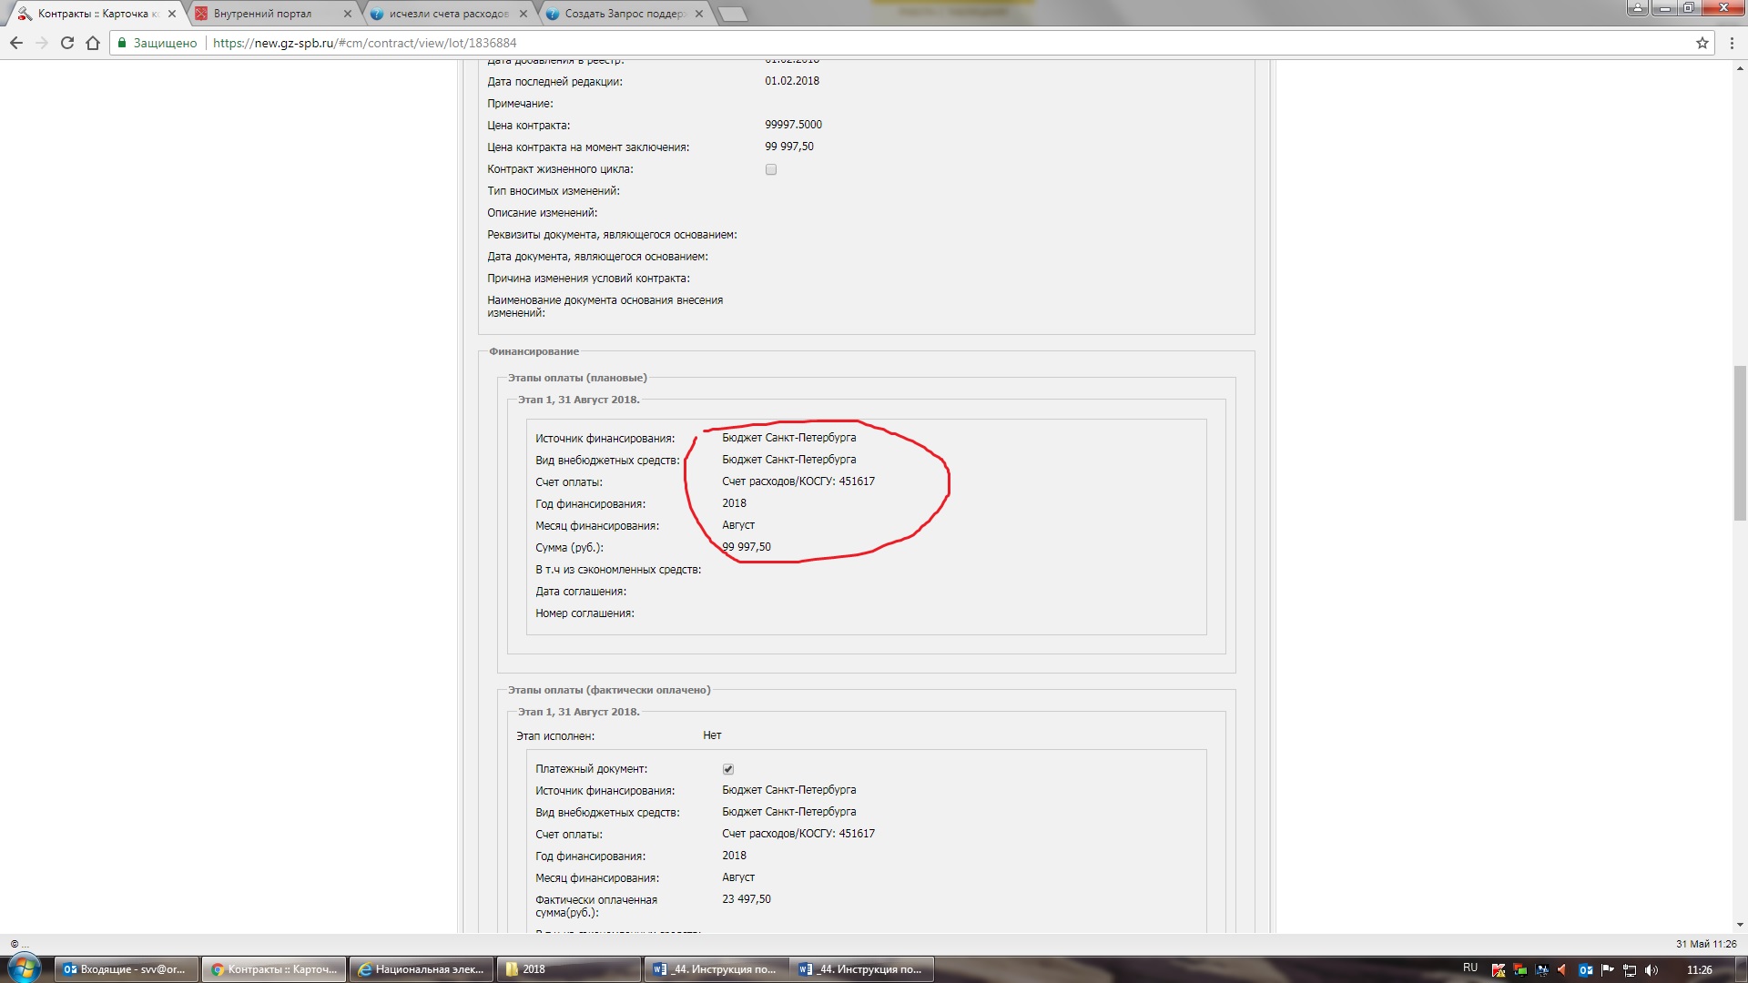Click the Дата последней редакции 01.02.2018 value
The height and width of the screenshot is (983, 1748).
pyautogui.click(x=792, y=81)
